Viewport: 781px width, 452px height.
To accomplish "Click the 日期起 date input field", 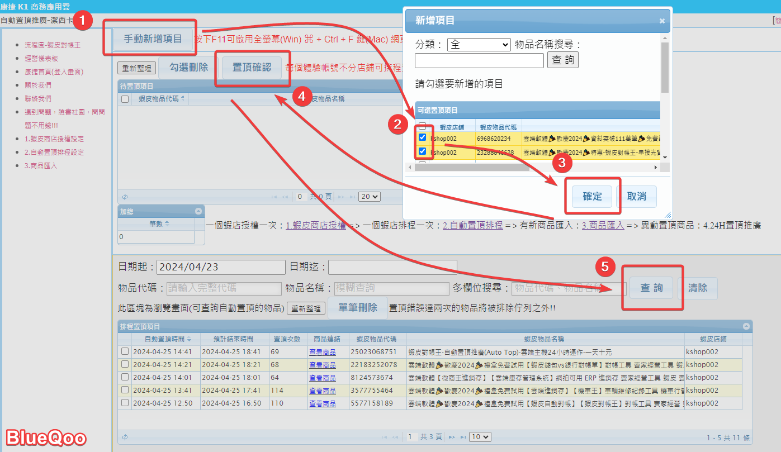I will coord(221,267).
